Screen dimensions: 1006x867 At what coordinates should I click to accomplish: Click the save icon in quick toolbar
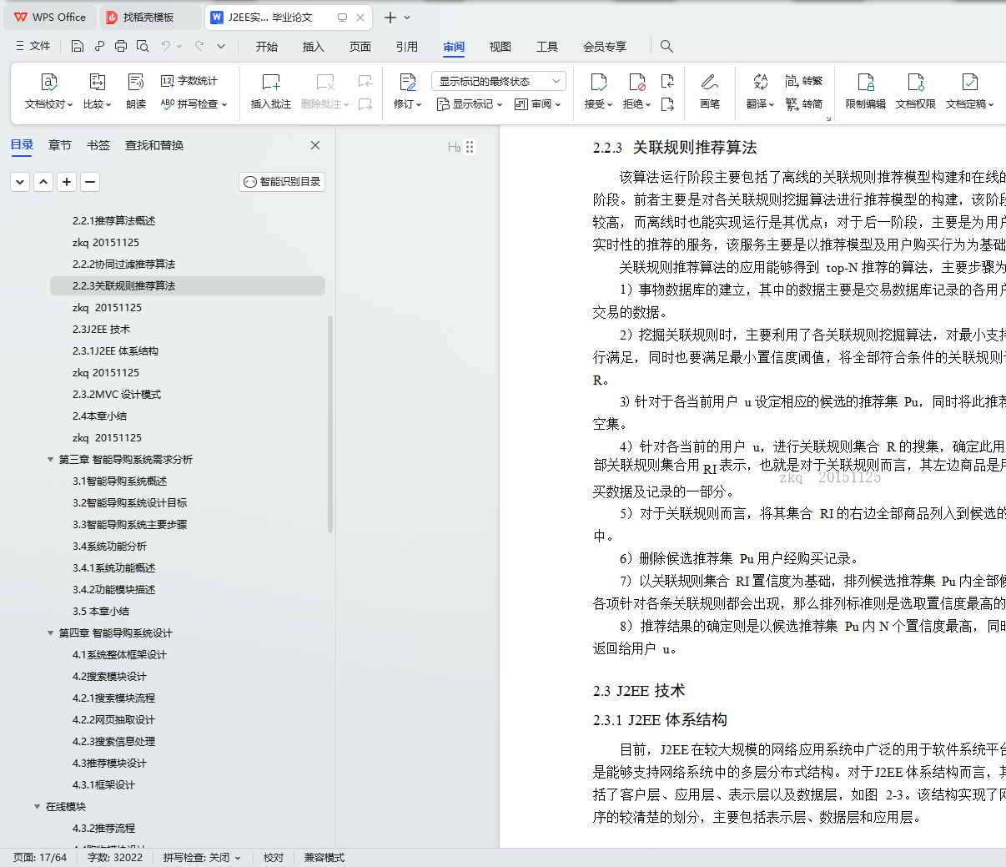click(x=78, y=46)
